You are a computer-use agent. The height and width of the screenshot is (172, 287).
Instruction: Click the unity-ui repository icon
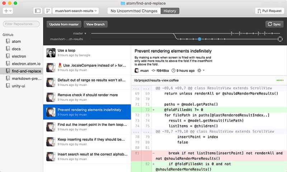tap(8, 86)
